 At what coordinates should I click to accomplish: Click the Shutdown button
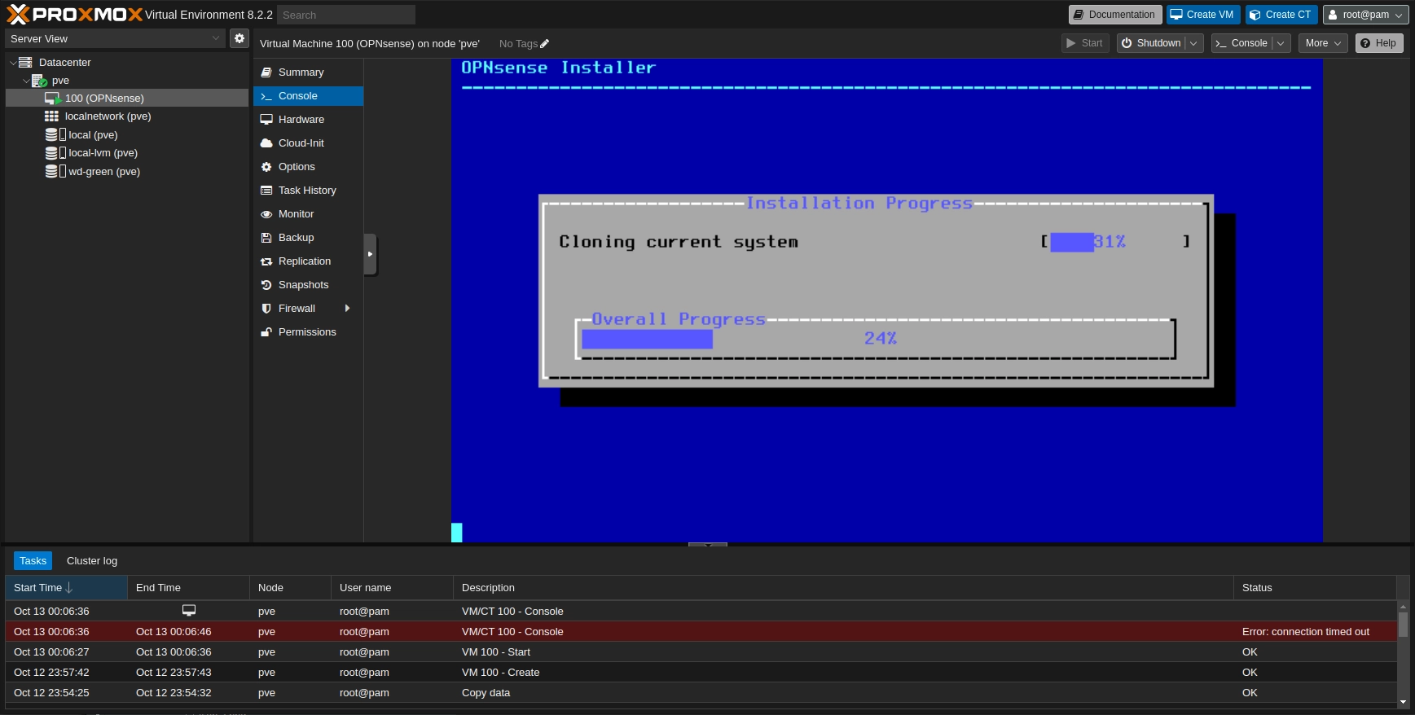pyautogui.click(x=1151, y=43)
